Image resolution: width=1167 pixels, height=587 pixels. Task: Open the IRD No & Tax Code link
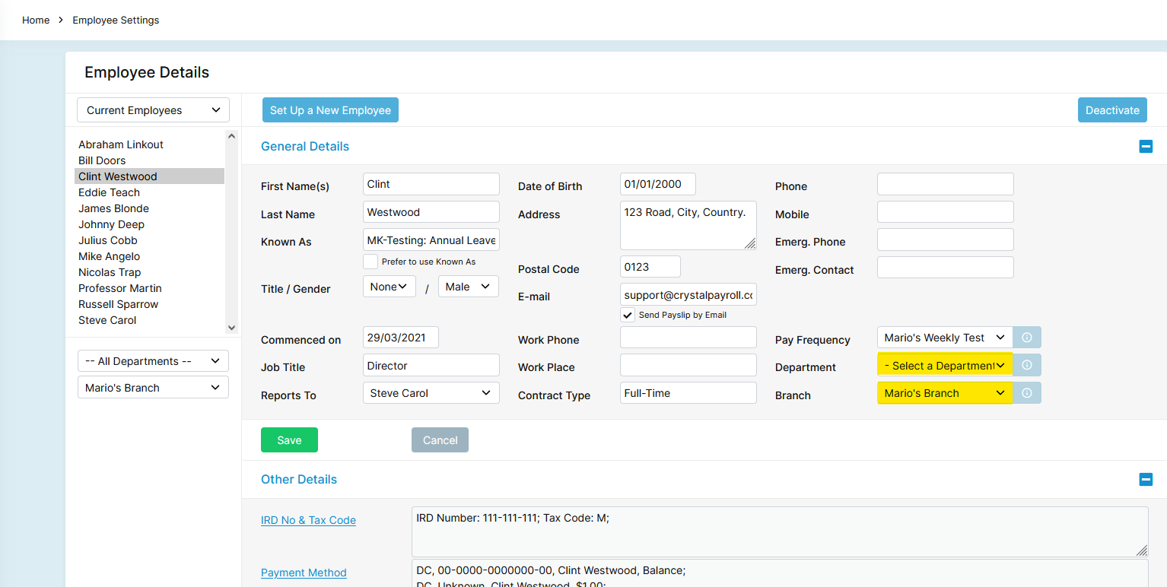pos(308,520)
